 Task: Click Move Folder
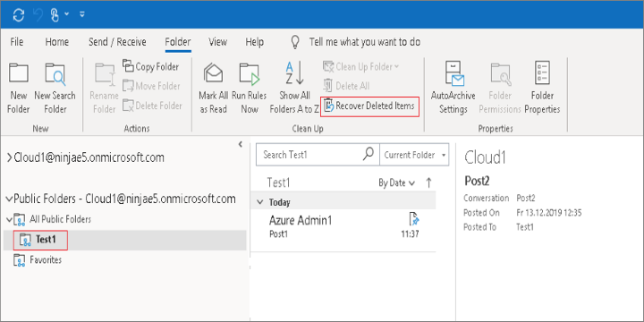(151, 86)
